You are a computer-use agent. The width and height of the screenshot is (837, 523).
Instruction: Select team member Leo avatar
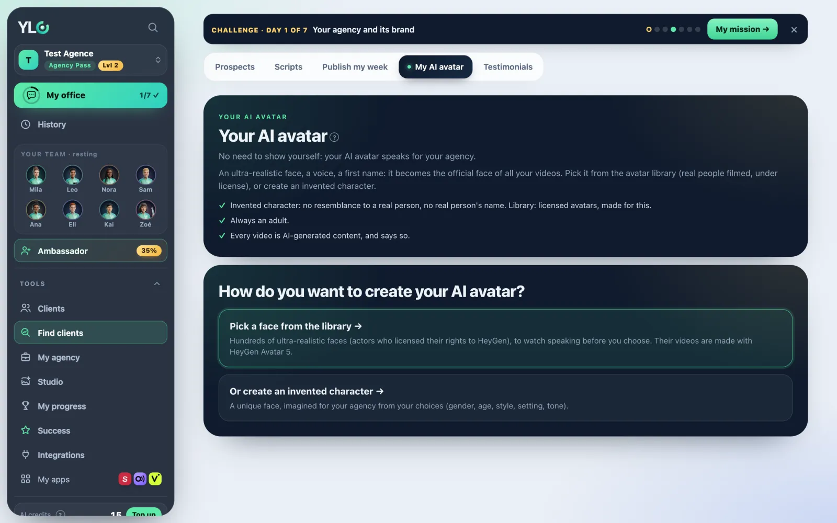(x=72, y=175)
